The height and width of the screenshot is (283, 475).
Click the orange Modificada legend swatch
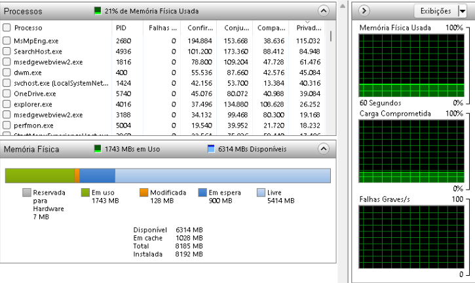(x=143, y=193)
